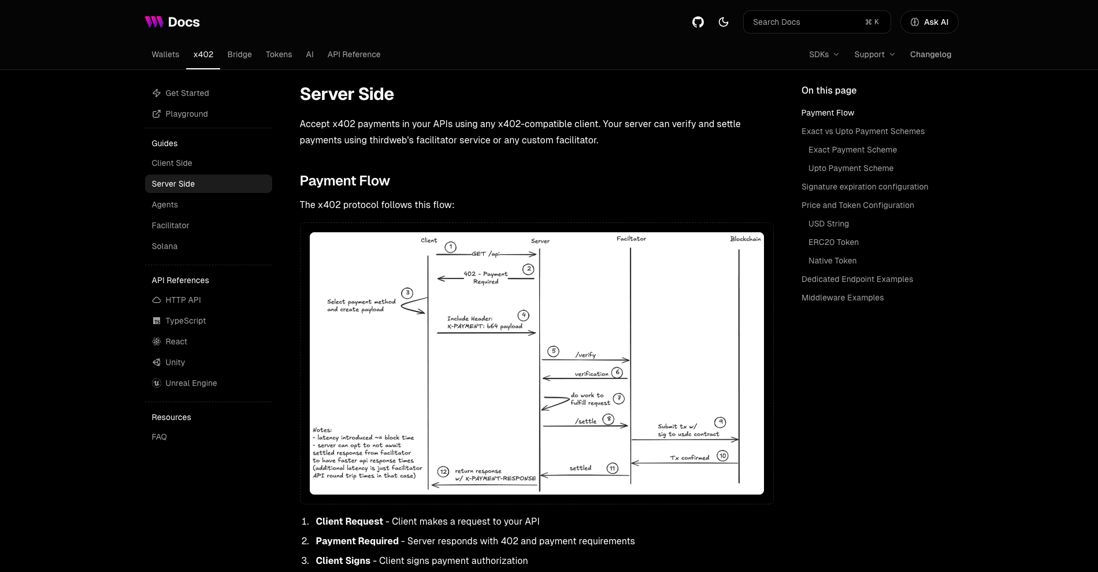1098x572 pixels.
Task: Click the Ask AI button
Action: [929, 22]
